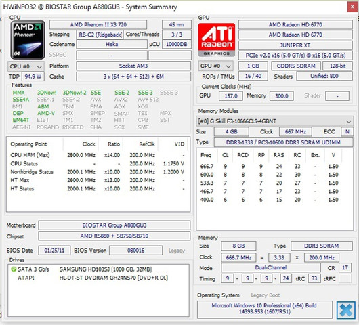The width and height of the screenshot is (359, 325).
Task: Click the DDR3-1333 / PC3-10600 type field
Action: (x=283, y=142)
